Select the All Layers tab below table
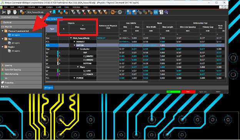This screenshot has width=240, height=140. coord(49,88)
